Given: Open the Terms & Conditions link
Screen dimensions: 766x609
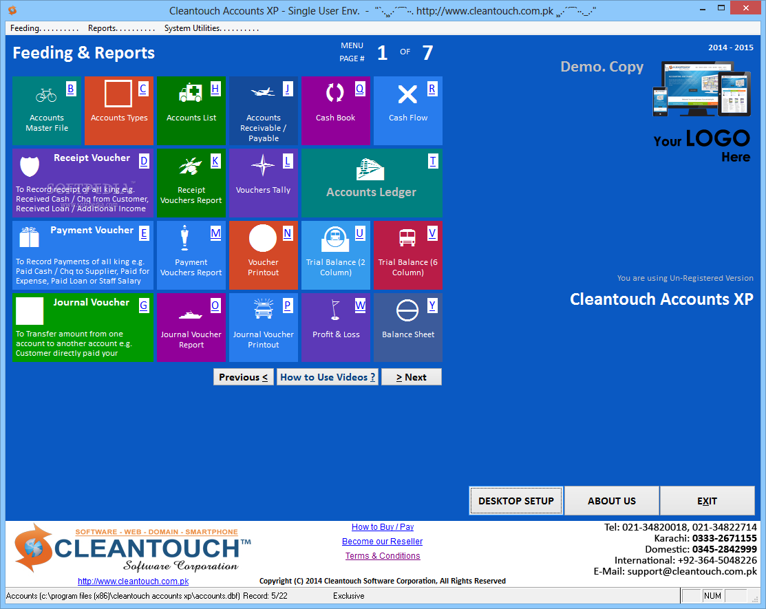Looking at the screenshot, I should [383, 556].
